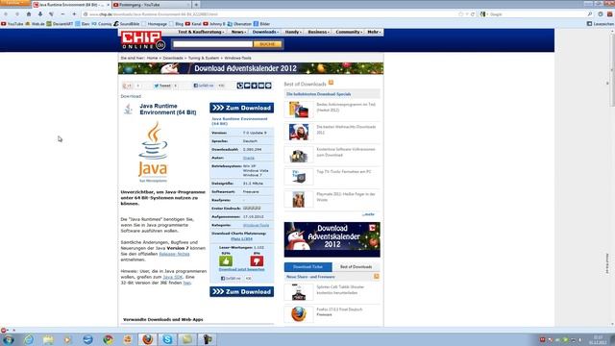
Task: Click the green thumbs-up rating icon
Action: [226, 260]
